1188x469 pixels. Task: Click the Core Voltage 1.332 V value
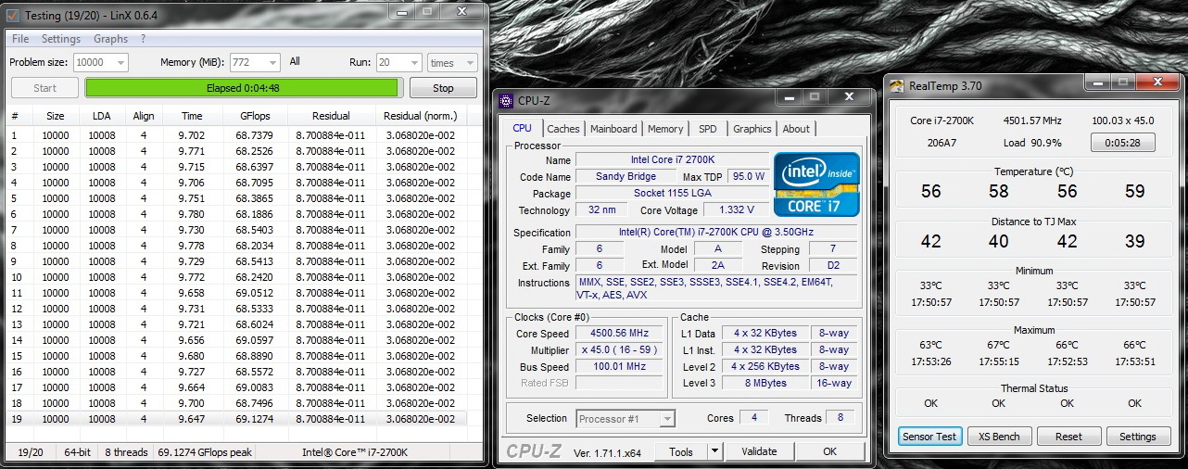(736, 210)
